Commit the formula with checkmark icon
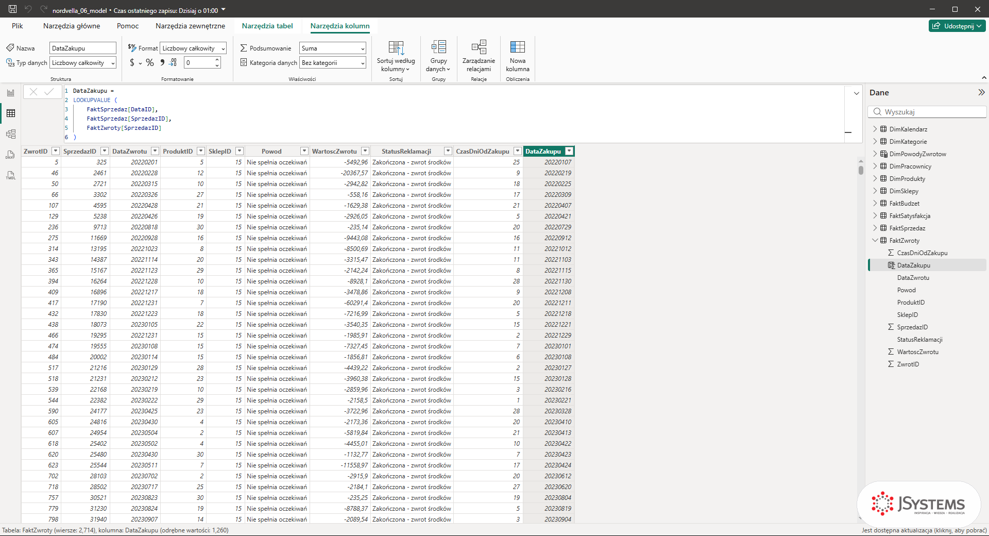The image size is (989, 536). (49, 92)
